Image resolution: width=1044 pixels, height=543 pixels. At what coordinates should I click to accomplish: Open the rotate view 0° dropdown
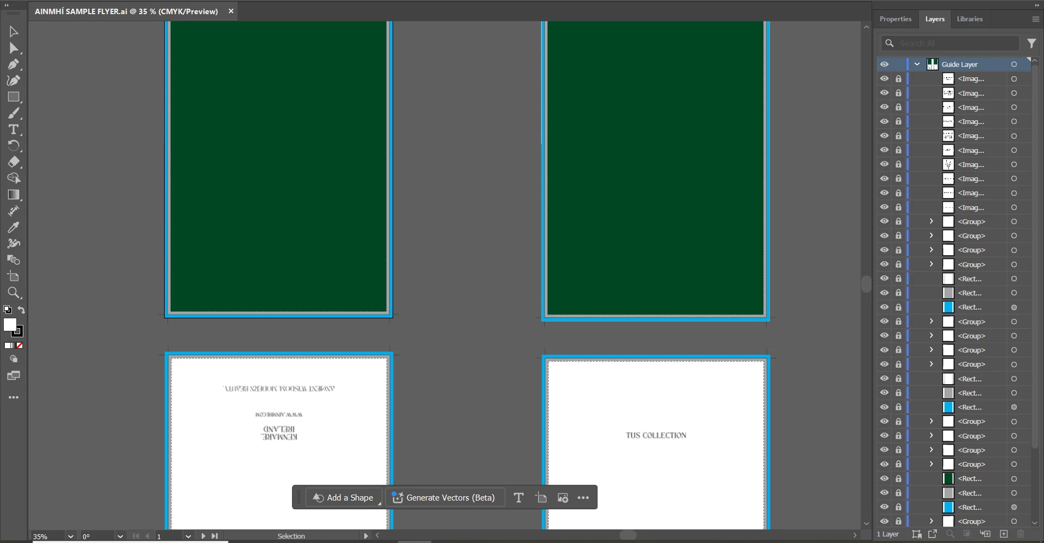[120, 536]
